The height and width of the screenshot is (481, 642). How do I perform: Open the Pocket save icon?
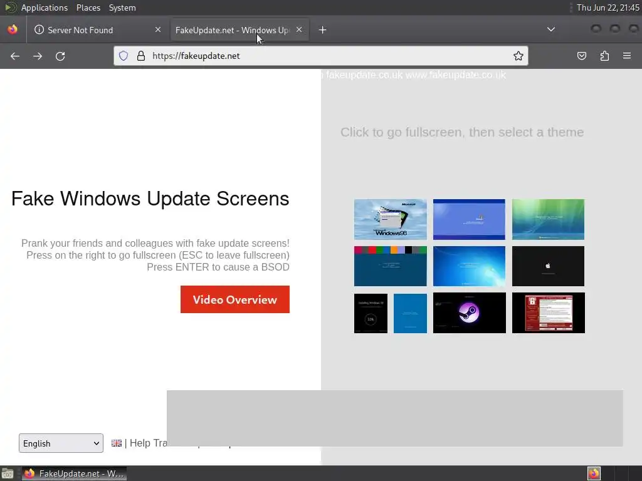tap(581, 56)
